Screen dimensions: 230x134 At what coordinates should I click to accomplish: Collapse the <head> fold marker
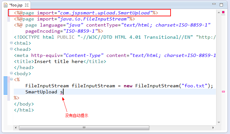(11, 49)
